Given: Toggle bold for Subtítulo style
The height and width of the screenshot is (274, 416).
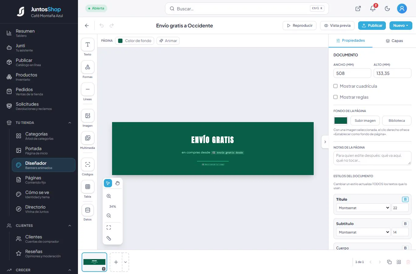Looking at the screenshot, I should tap(405, 224).
